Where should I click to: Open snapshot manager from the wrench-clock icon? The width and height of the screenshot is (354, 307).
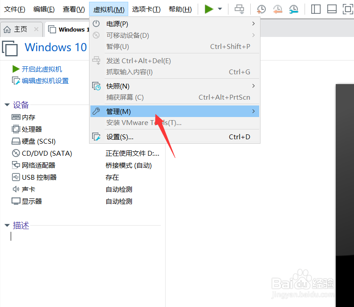(294, 9)
